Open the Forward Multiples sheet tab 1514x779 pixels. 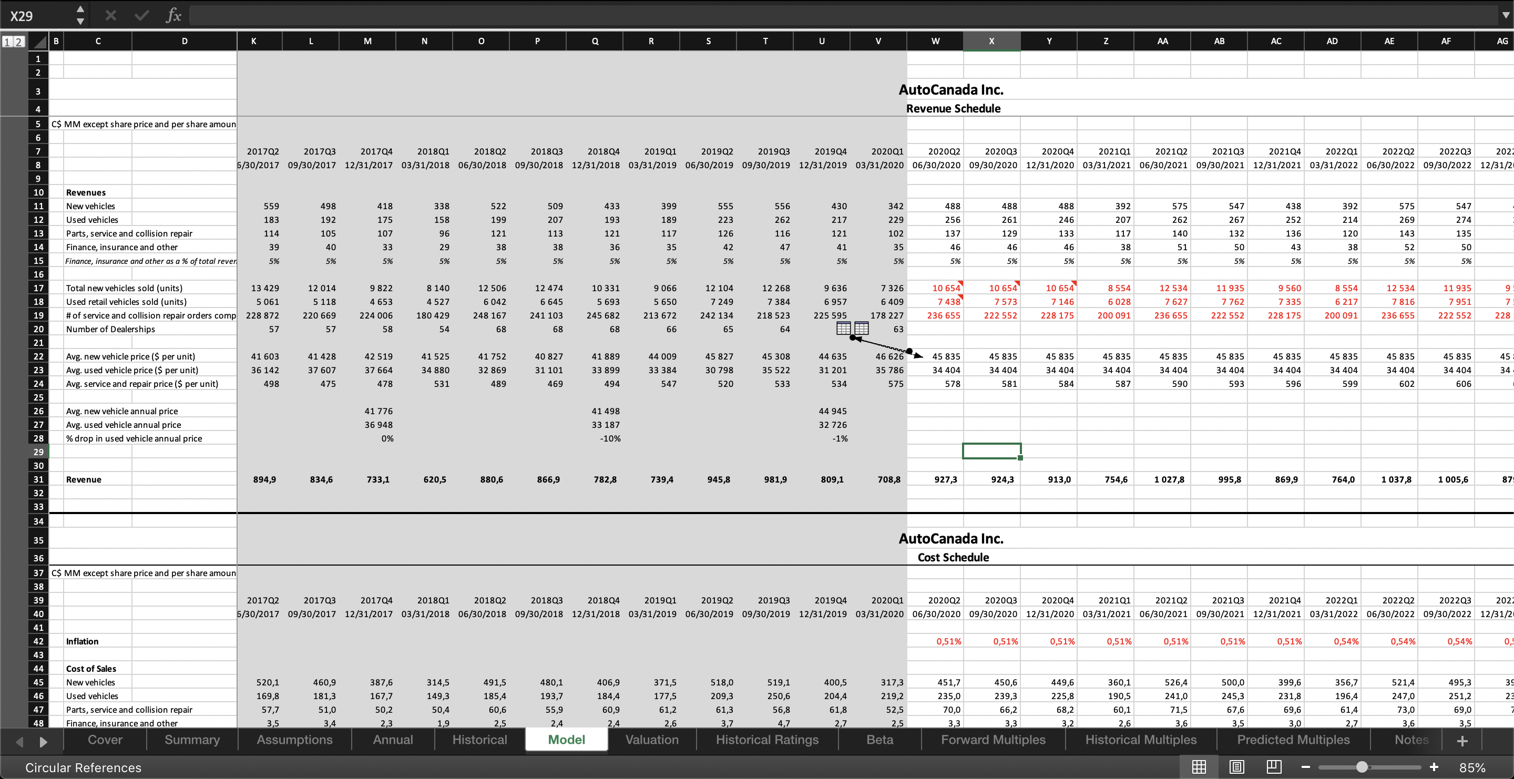tap(993, 740)
